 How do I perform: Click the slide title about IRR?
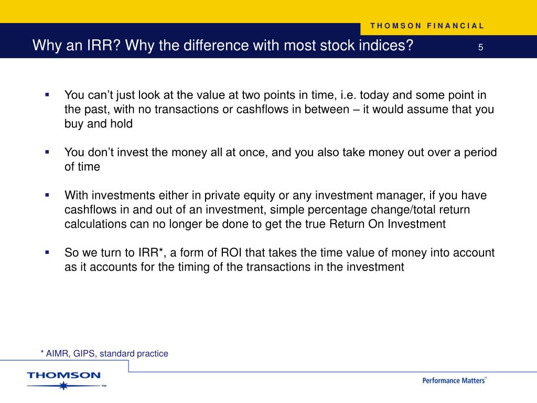pyautogui.click(x=223, y=45)
